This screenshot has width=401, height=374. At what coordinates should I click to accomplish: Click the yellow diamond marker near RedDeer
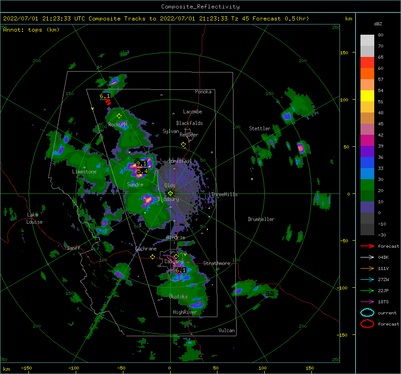(x=183, y=145)
